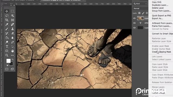Select the Horizontal Type tool
The image size is (173, 97).
[7, 47]
